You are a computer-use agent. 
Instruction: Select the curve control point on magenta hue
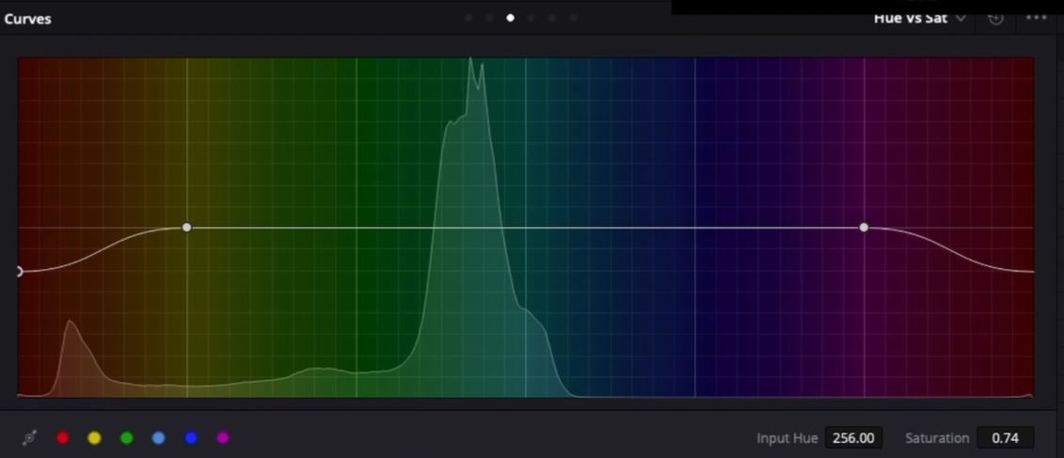[x=864, y=228]
